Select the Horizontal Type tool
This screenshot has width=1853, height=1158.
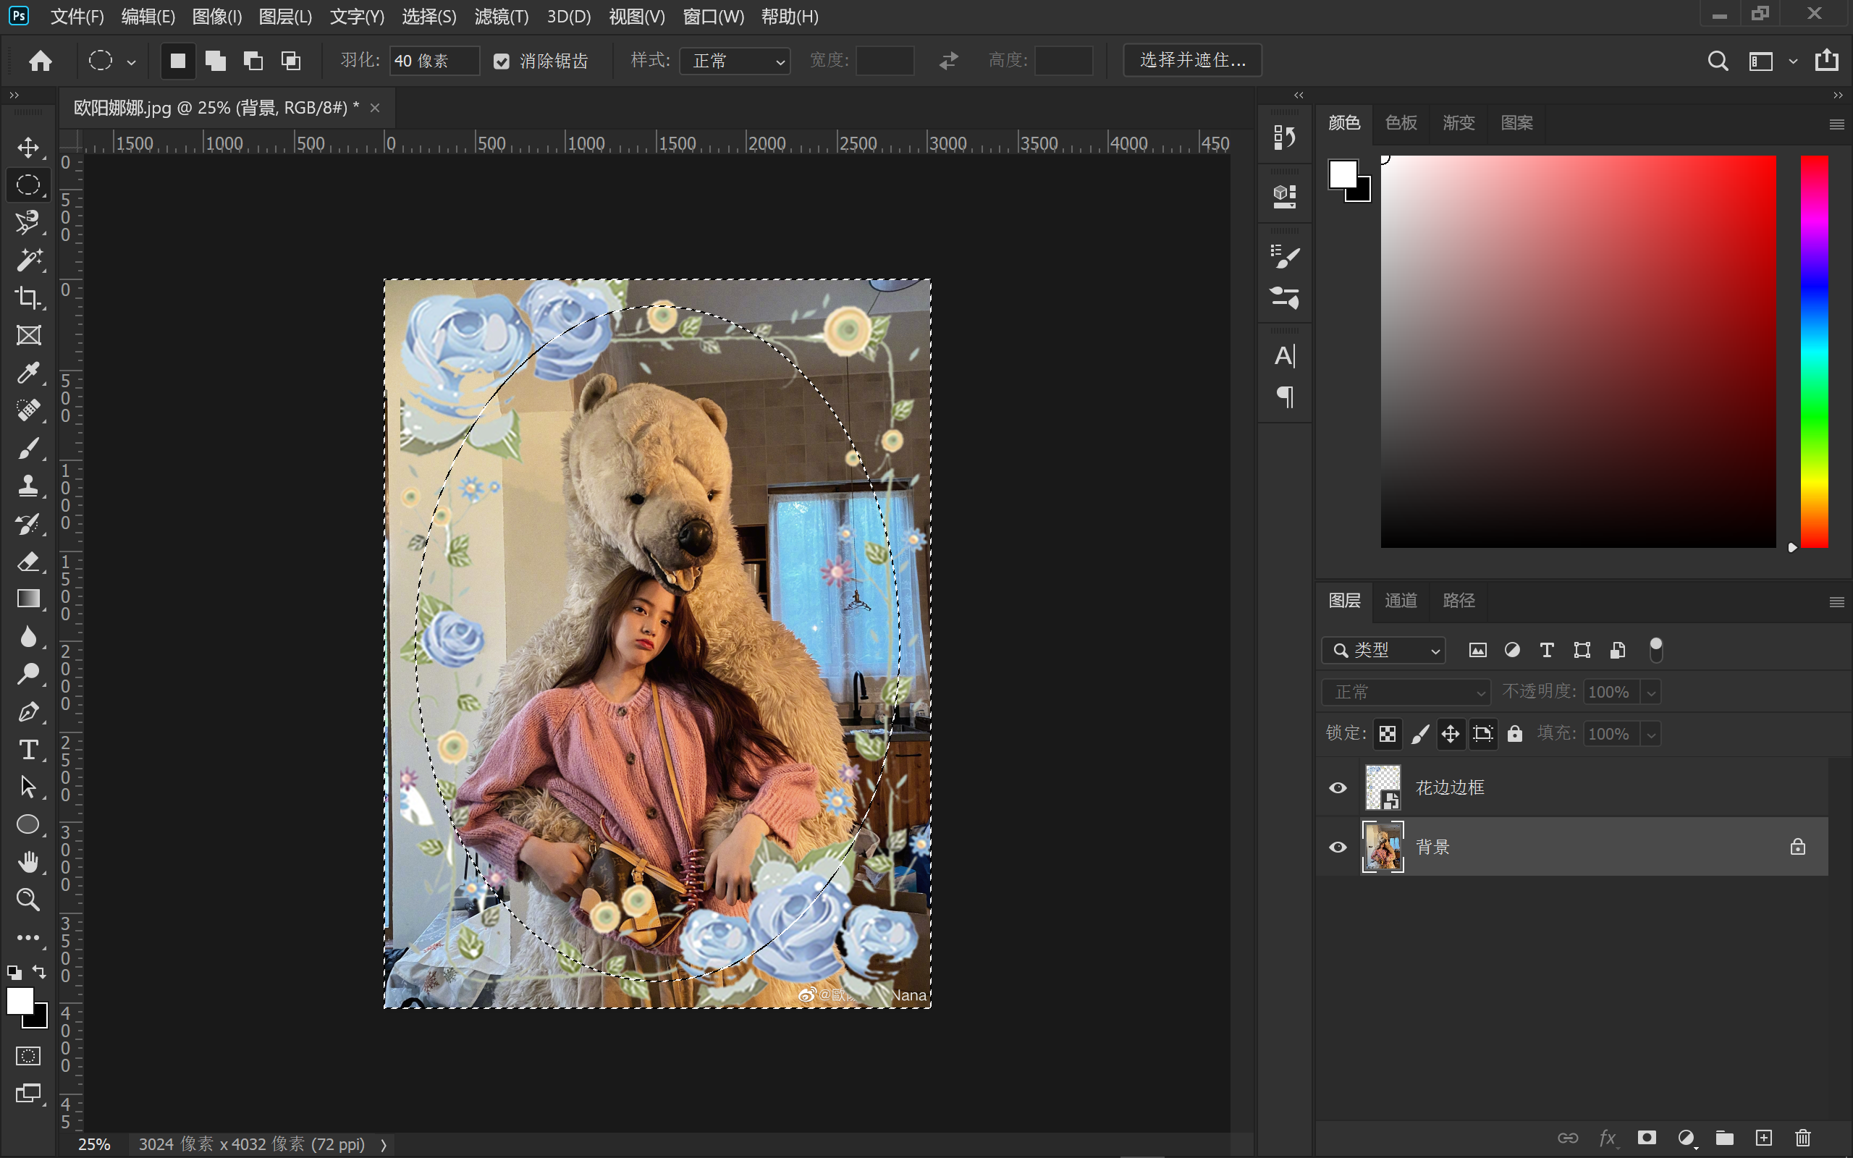28,749
